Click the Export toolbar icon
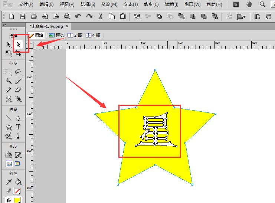Viewport: 275px width, 203px height. [x=56, y=16]
